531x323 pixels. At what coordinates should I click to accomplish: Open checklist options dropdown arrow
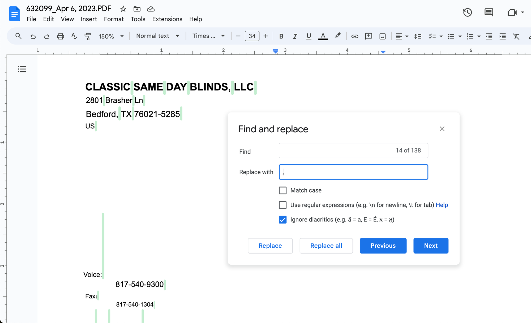(441, 36)
